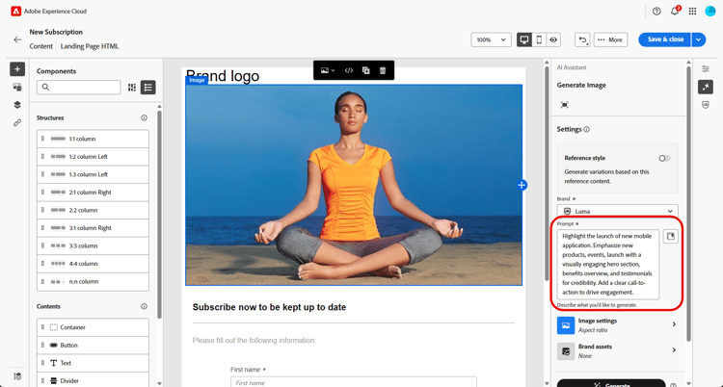
Task: Click the Content breadcrumb
Action: coord(41,46)
